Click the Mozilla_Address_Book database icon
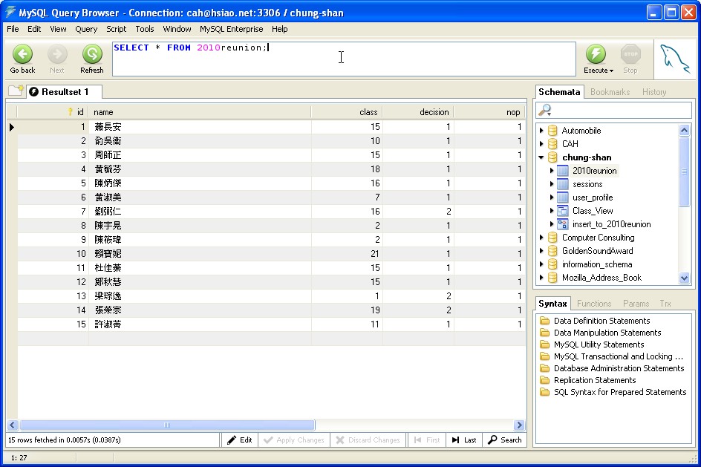 click(x=552, y=278)
